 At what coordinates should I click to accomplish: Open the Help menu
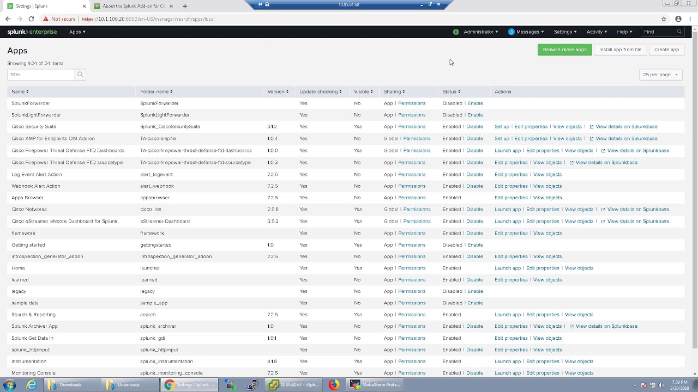[x=624, y=32]
